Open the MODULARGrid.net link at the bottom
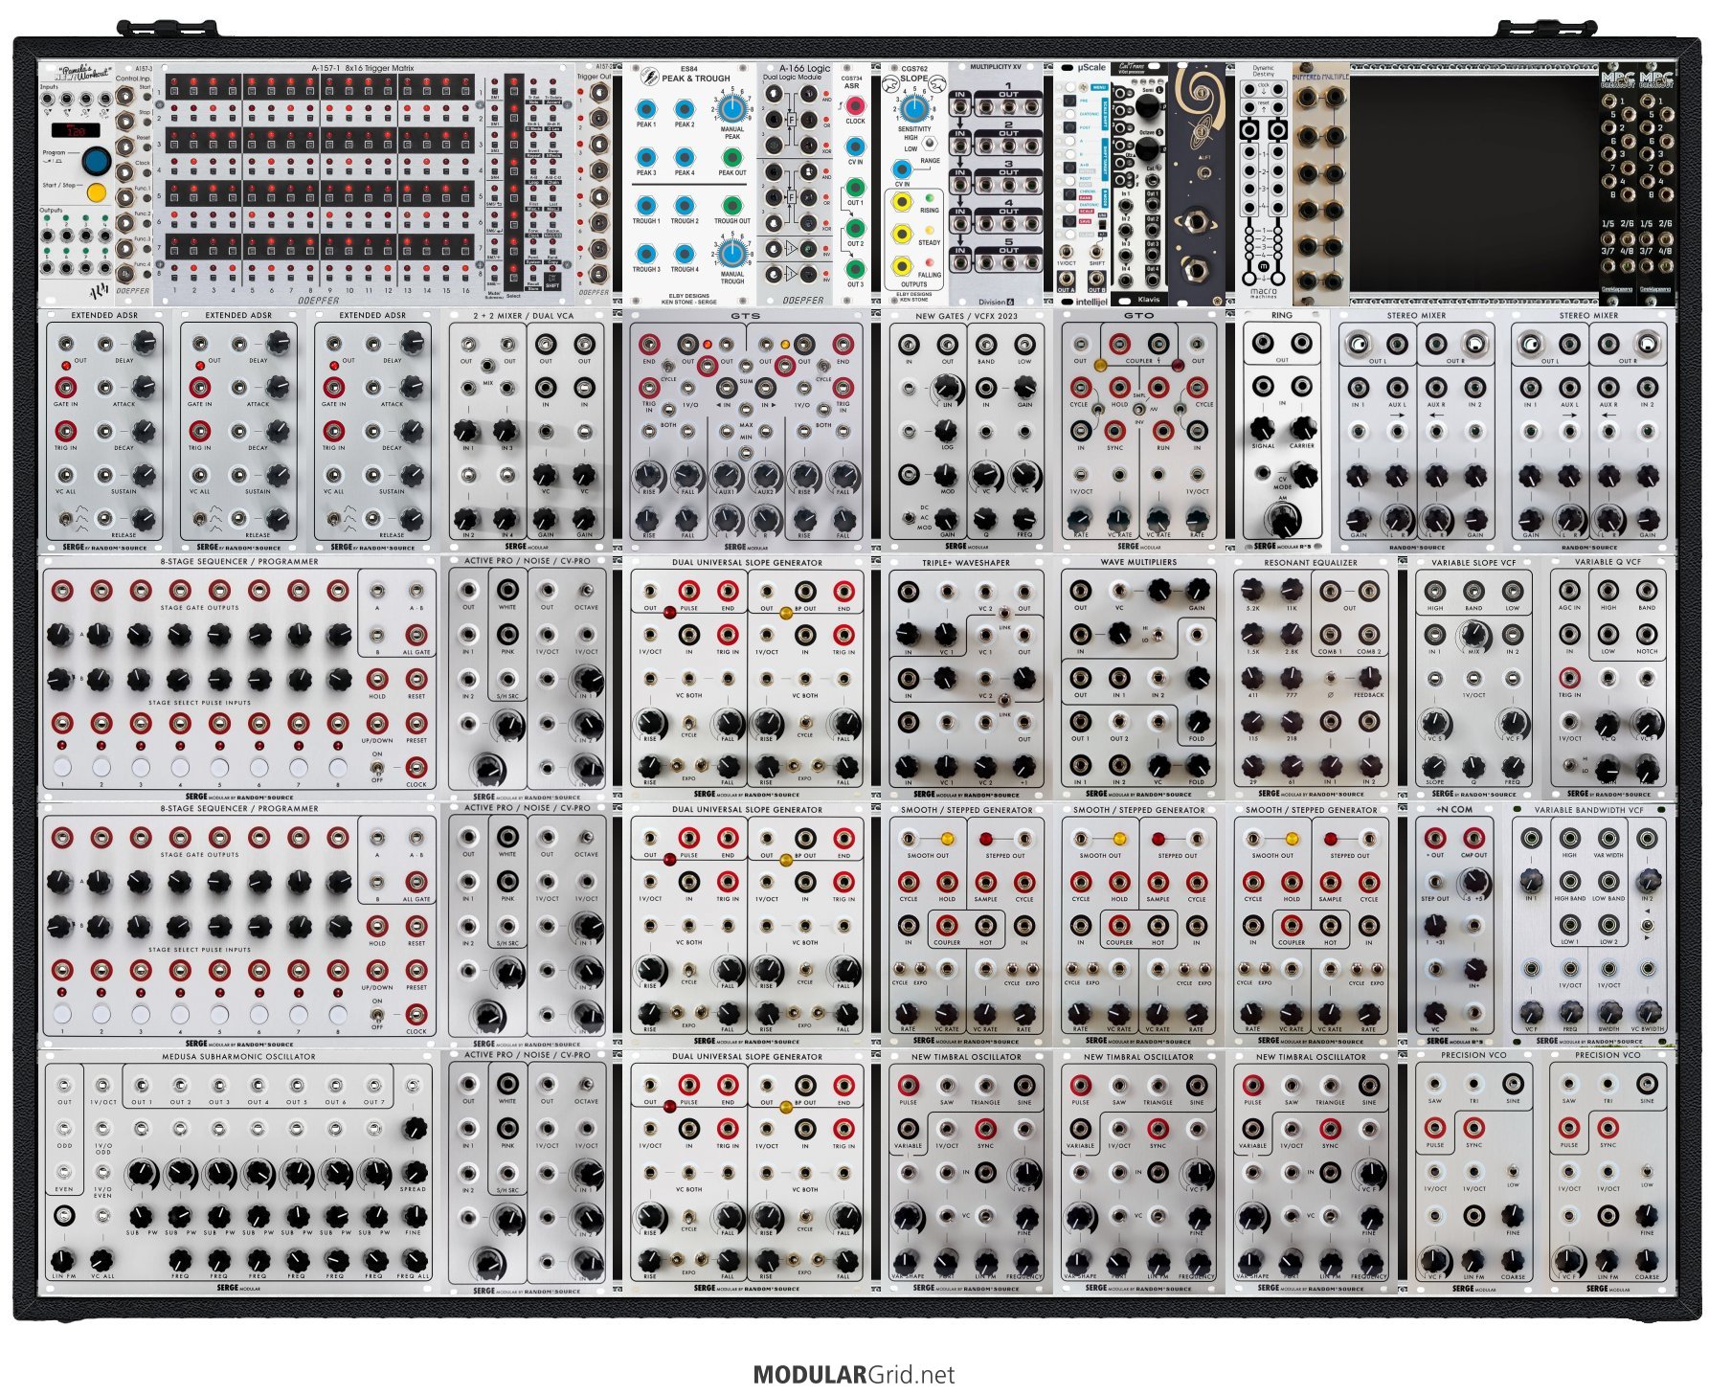Viewport: 1709px width, 1395px height. [854, 1375]
